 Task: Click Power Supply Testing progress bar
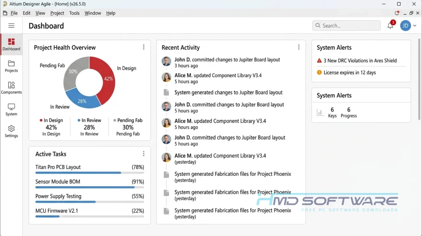89,202
